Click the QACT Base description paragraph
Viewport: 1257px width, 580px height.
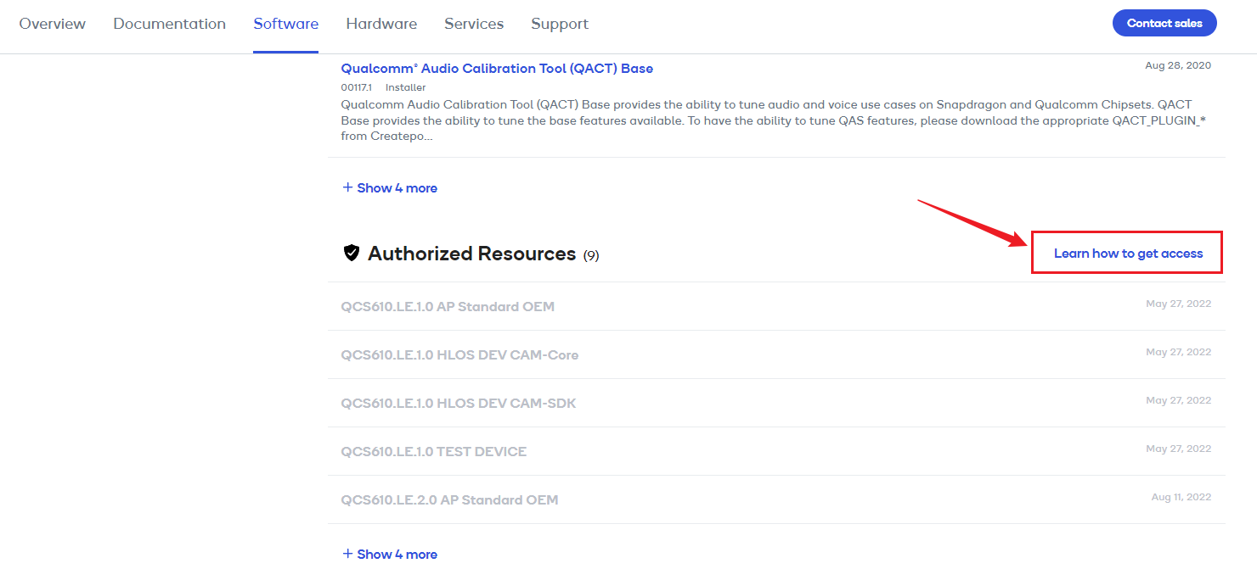(774, 120)
